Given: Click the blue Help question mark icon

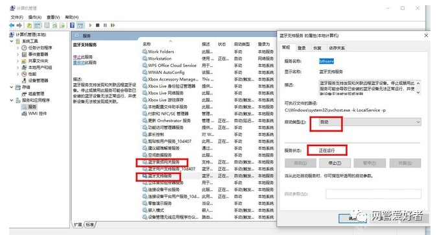Looking at the screenshot, I should (x=72, y=25).
